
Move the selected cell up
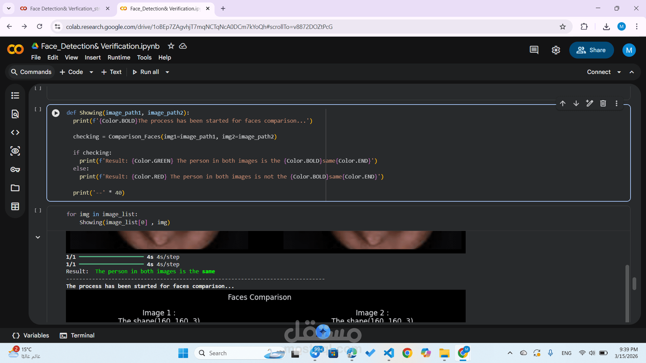pos(563,104)
